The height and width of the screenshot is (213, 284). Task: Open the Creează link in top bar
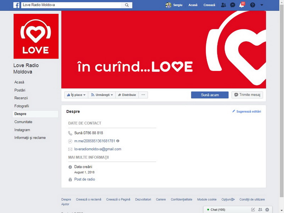tap(209, 5)
